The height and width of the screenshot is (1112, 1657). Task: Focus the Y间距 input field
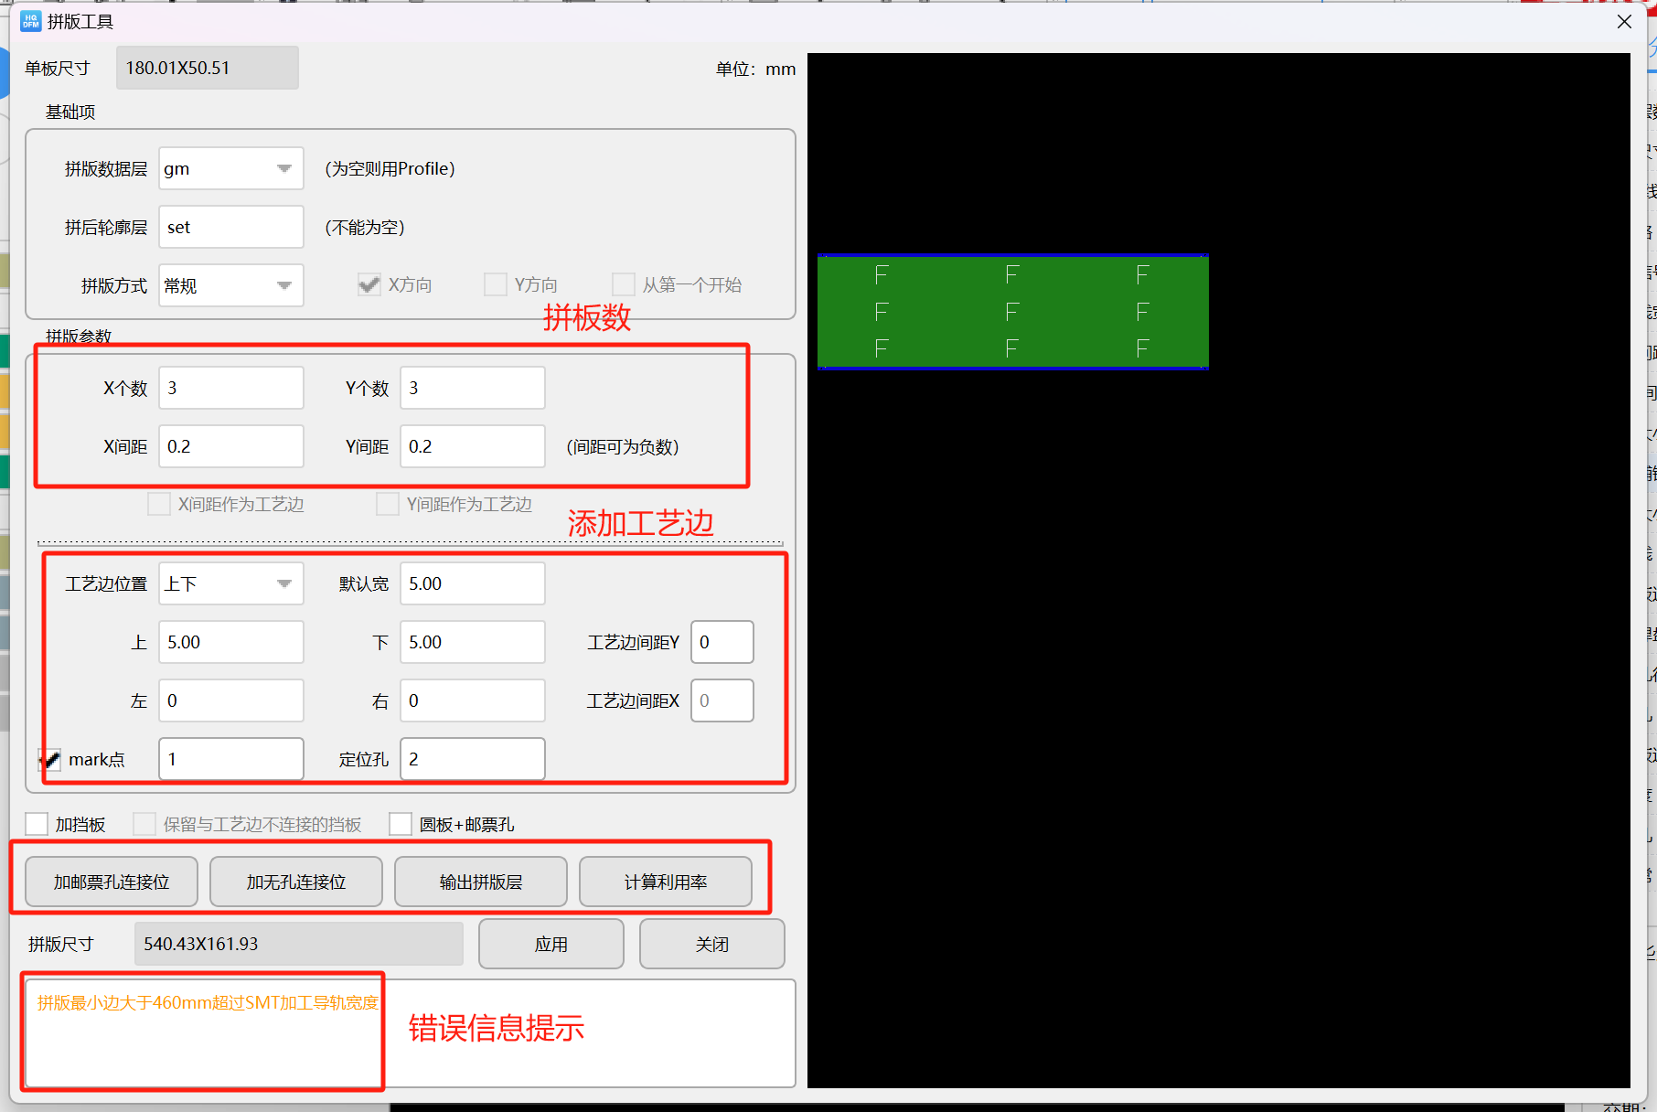pyautogui.click(x=472, y=447)
